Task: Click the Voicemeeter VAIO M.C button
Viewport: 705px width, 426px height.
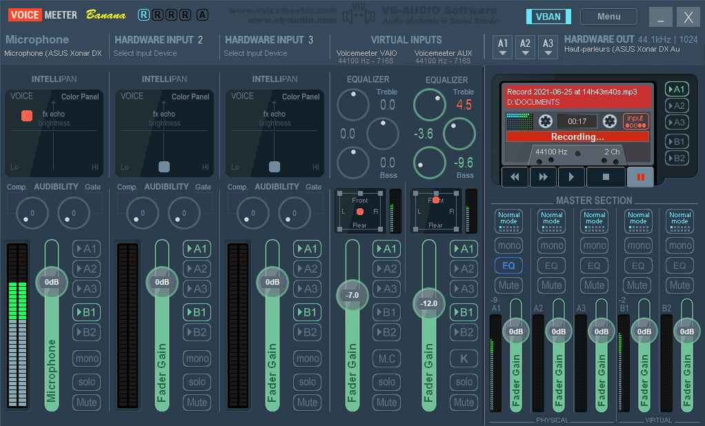Action: [x=387, y=358]
